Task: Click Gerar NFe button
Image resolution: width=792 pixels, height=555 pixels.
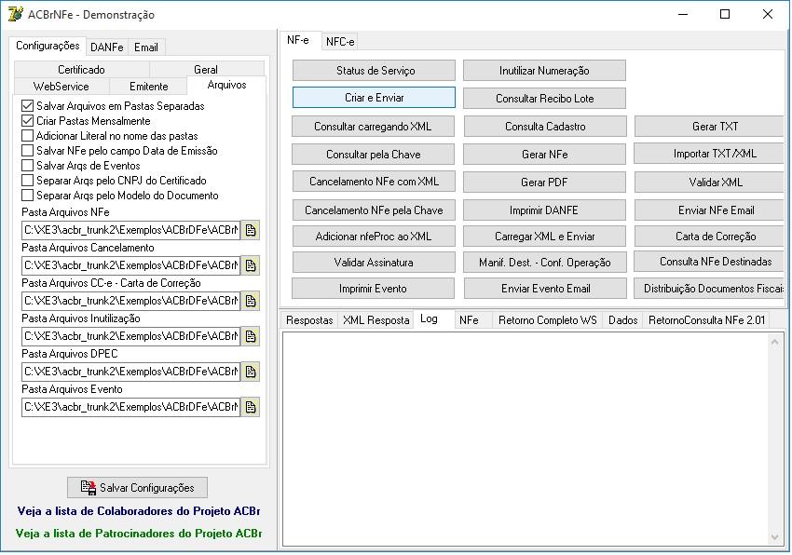Action: [544, 155]
